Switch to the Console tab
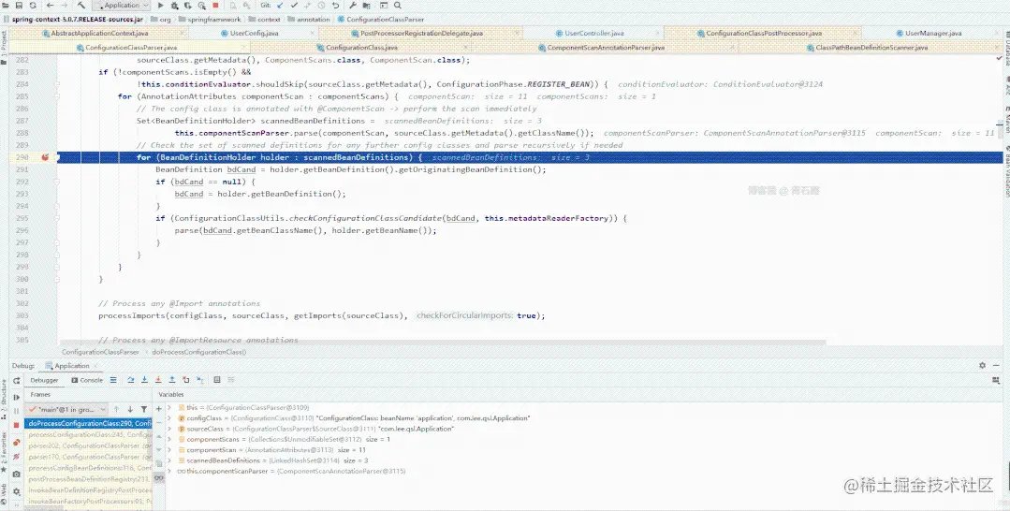This screenshot has width=1010, height=511. [x=87, y=380]
